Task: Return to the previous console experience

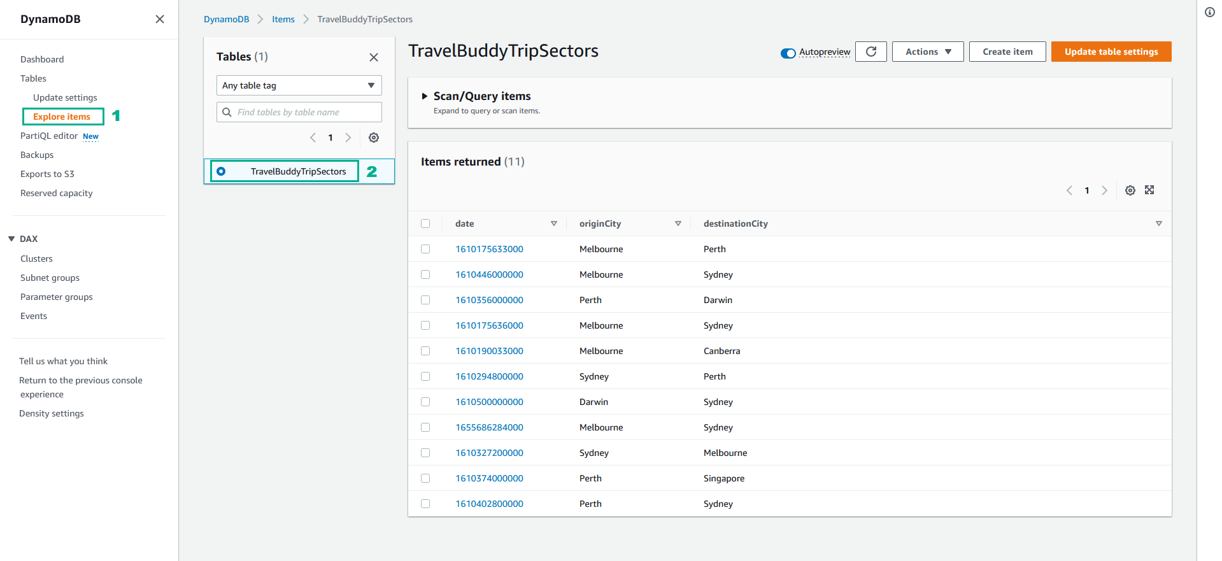Action: tap(81, 387)
